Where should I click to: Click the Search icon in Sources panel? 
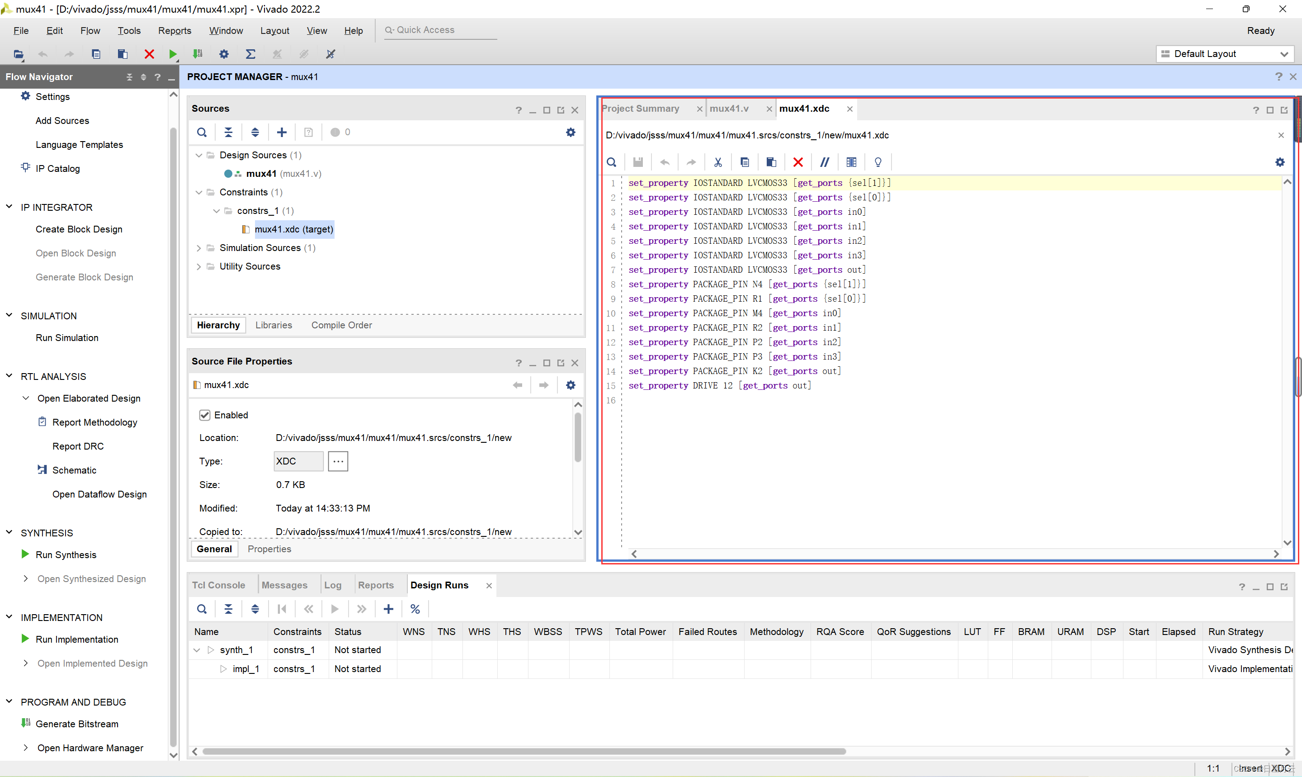coord(202,132)
